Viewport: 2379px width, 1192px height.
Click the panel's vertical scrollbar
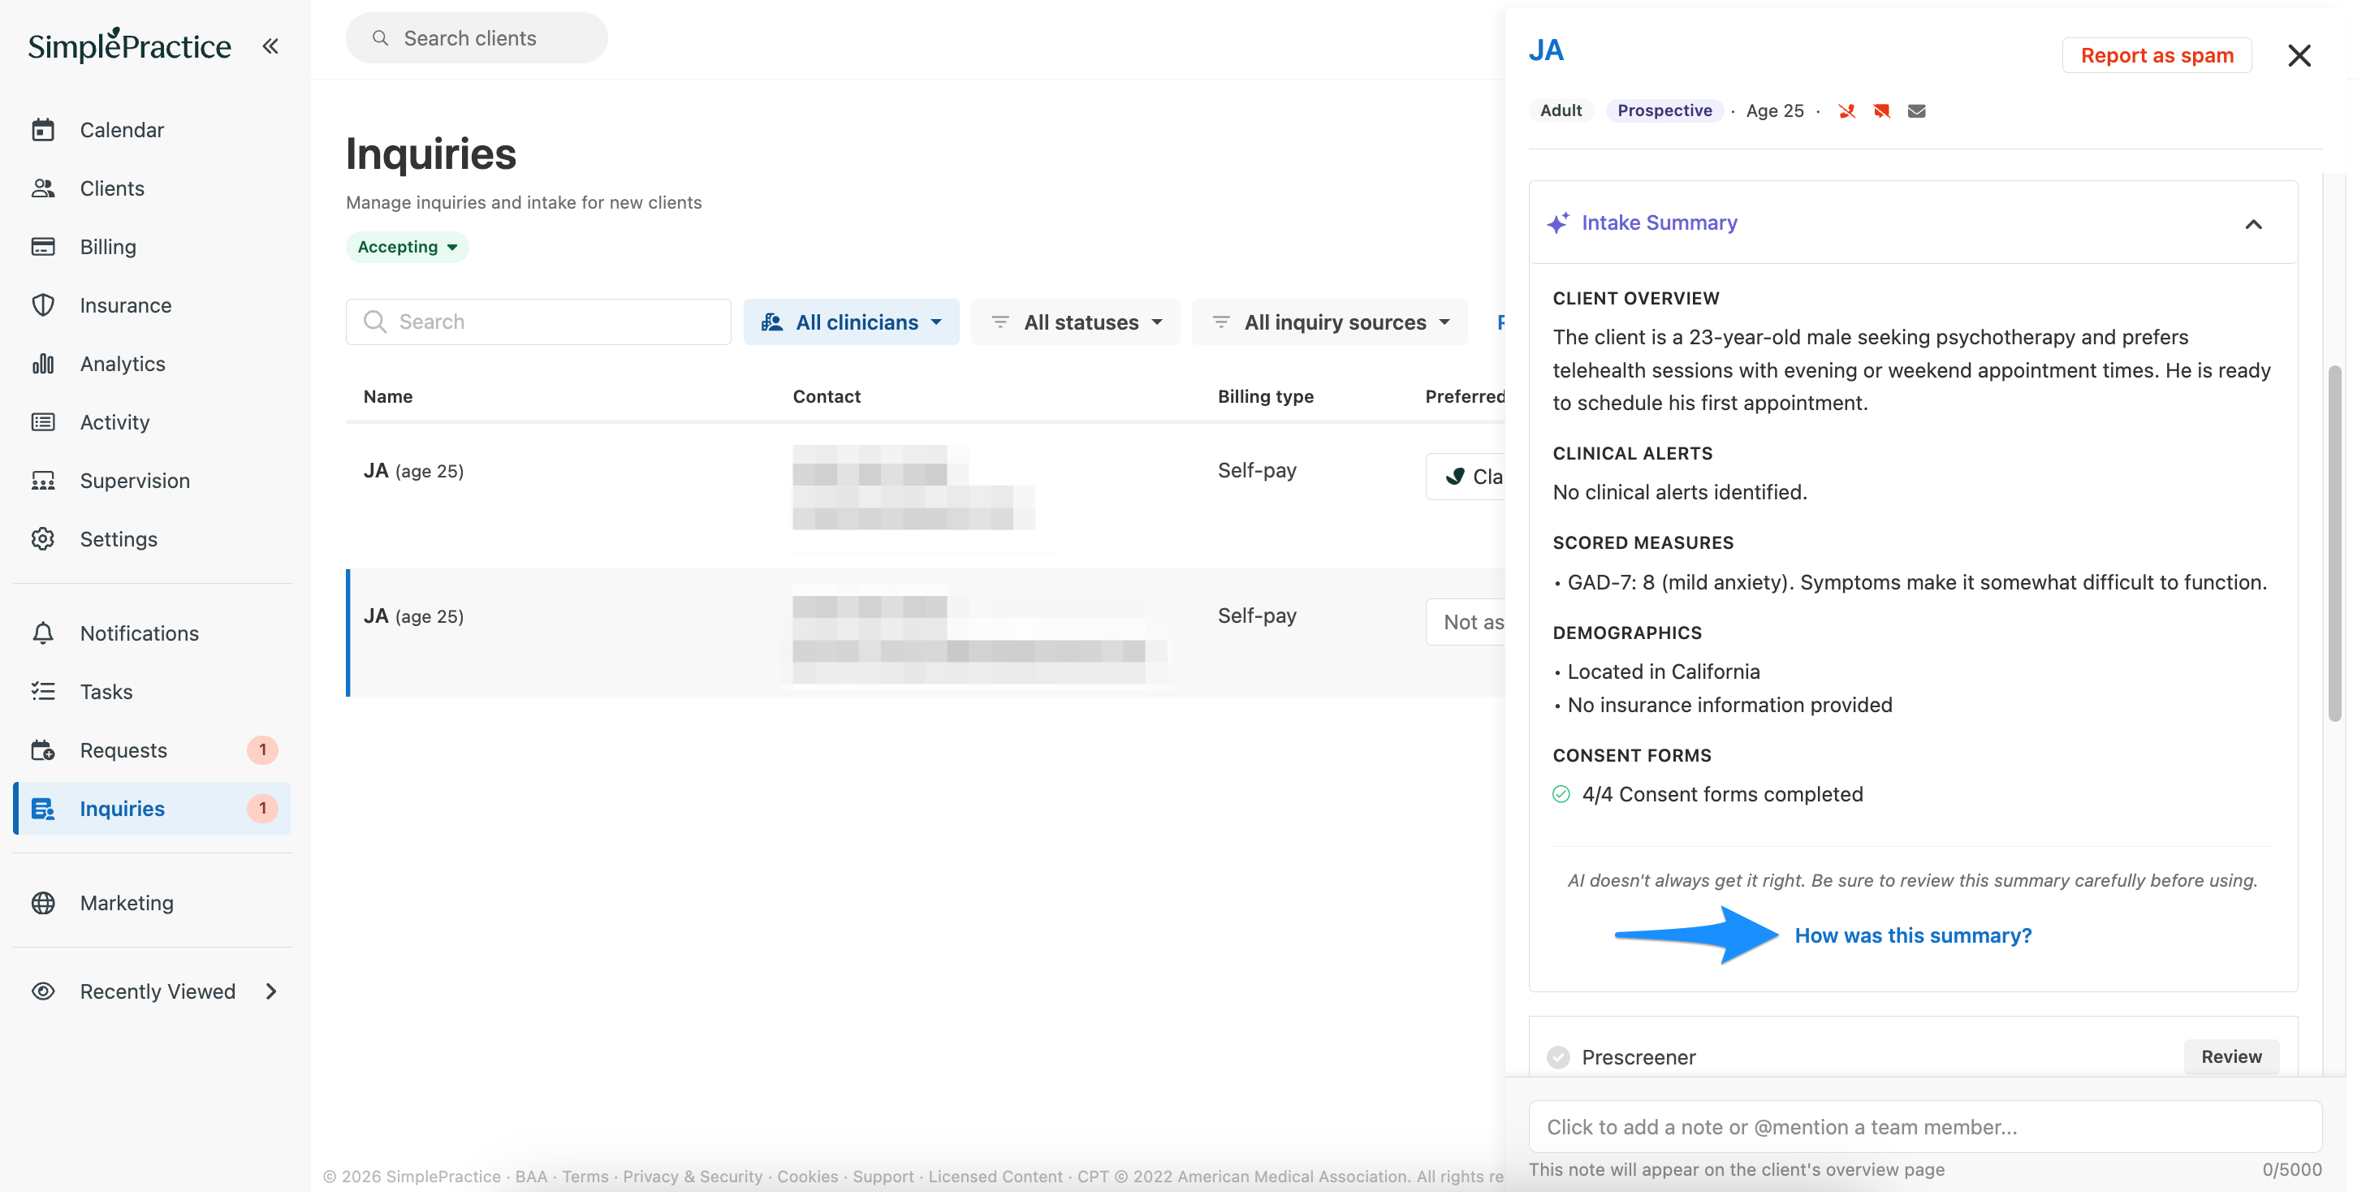pyautogui.click(x=2334, y=544)
